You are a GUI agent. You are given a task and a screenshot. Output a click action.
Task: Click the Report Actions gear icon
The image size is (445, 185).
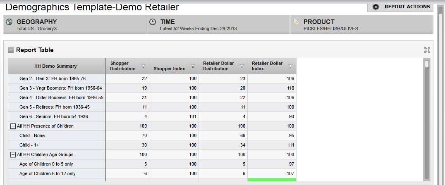tap(376, 7)
